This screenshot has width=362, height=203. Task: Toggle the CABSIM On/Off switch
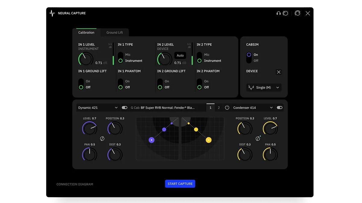click(x=249, y=57)
